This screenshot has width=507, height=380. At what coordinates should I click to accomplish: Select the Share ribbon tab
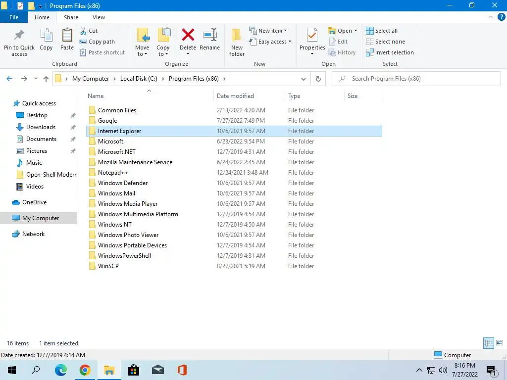(71, 17)
